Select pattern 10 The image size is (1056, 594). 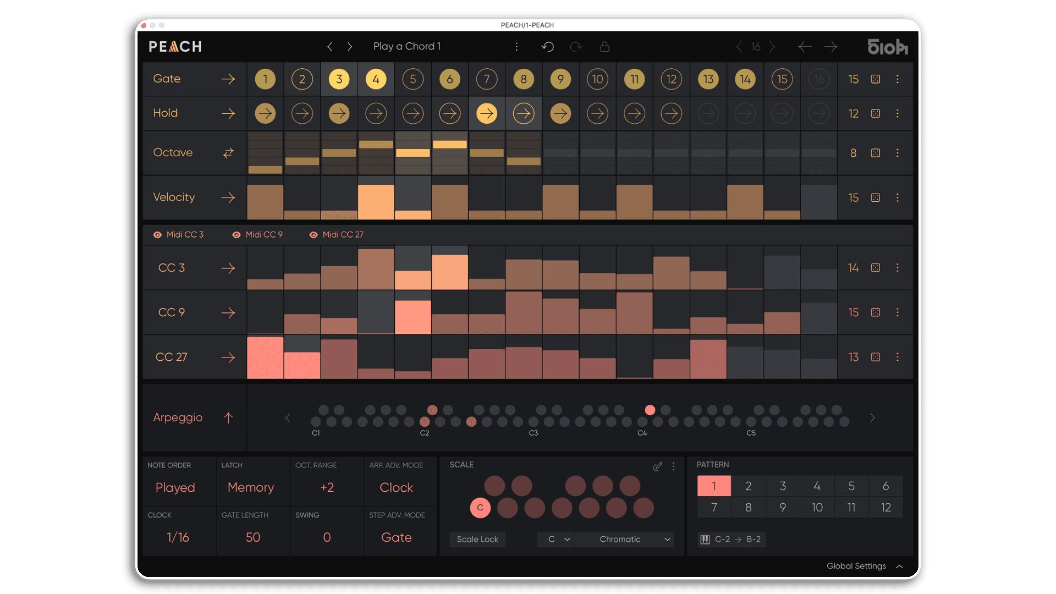(x=817, y=507)
